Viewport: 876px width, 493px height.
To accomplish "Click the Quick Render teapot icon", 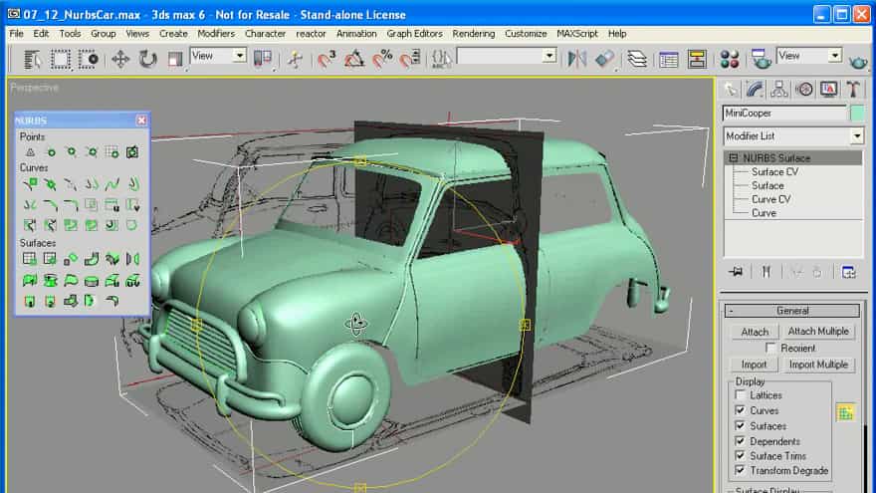I will pyautogui.click(x=857, y=59).
